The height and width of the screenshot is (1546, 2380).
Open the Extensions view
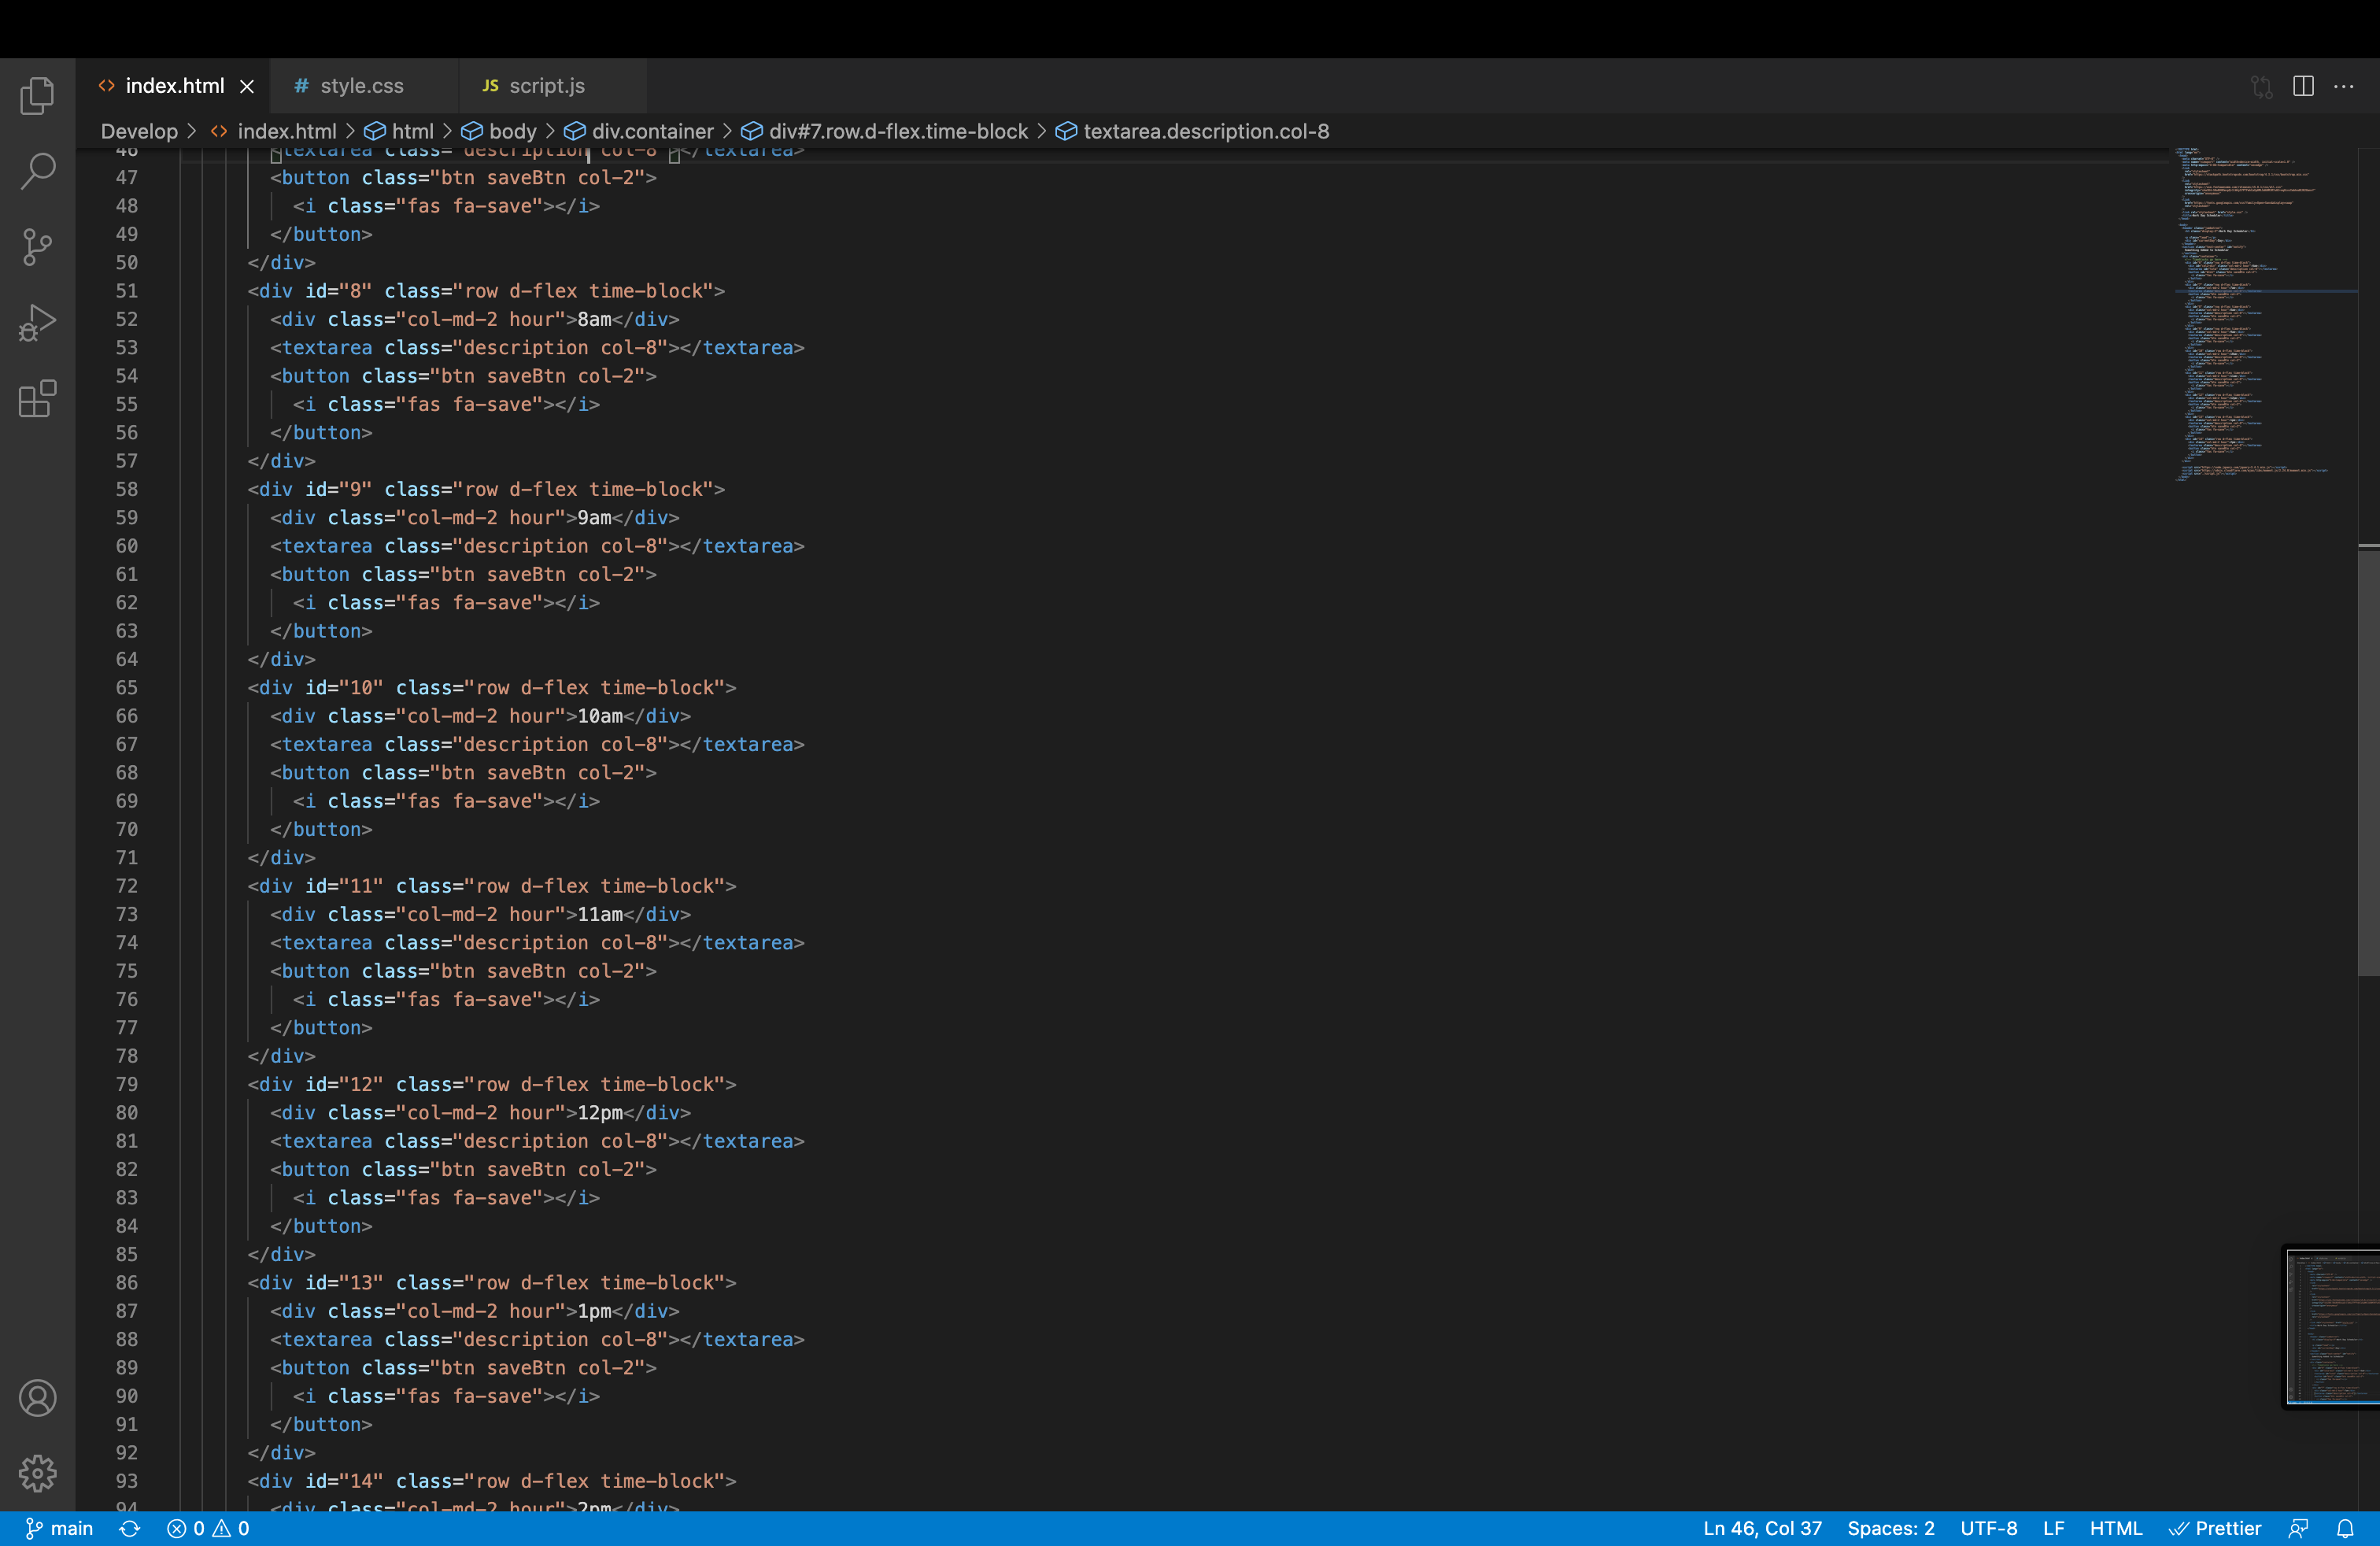pos(38,398)
